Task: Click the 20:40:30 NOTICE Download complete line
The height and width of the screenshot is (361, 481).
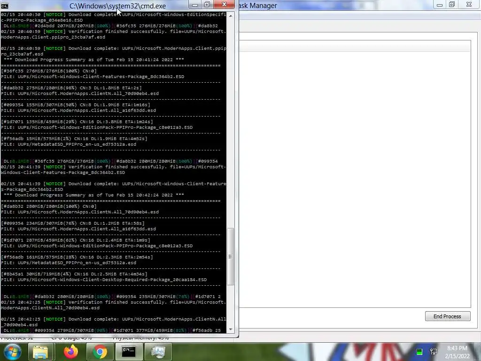Action: [114, 17]
